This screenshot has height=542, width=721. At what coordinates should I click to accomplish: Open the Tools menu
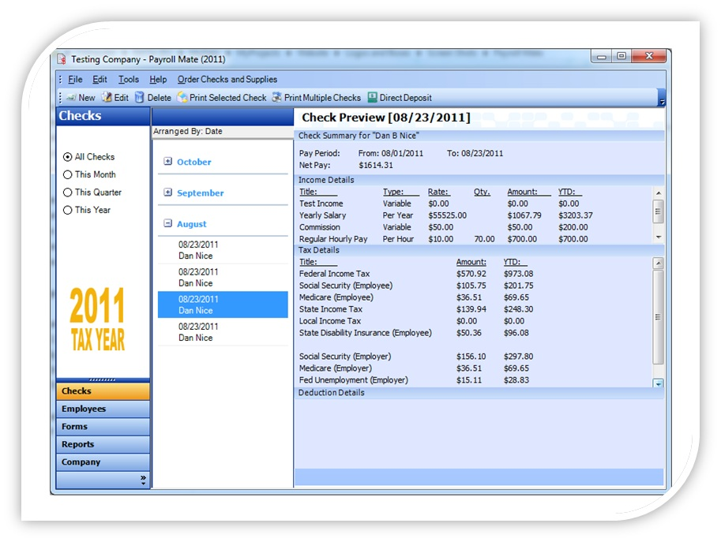(x=128, y=79)
